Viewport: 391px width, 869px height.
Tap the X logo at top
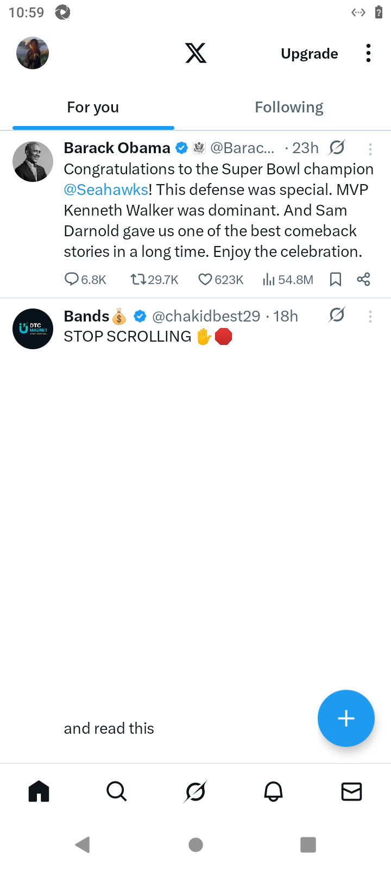pyautogui.click(x=195, y=53)
